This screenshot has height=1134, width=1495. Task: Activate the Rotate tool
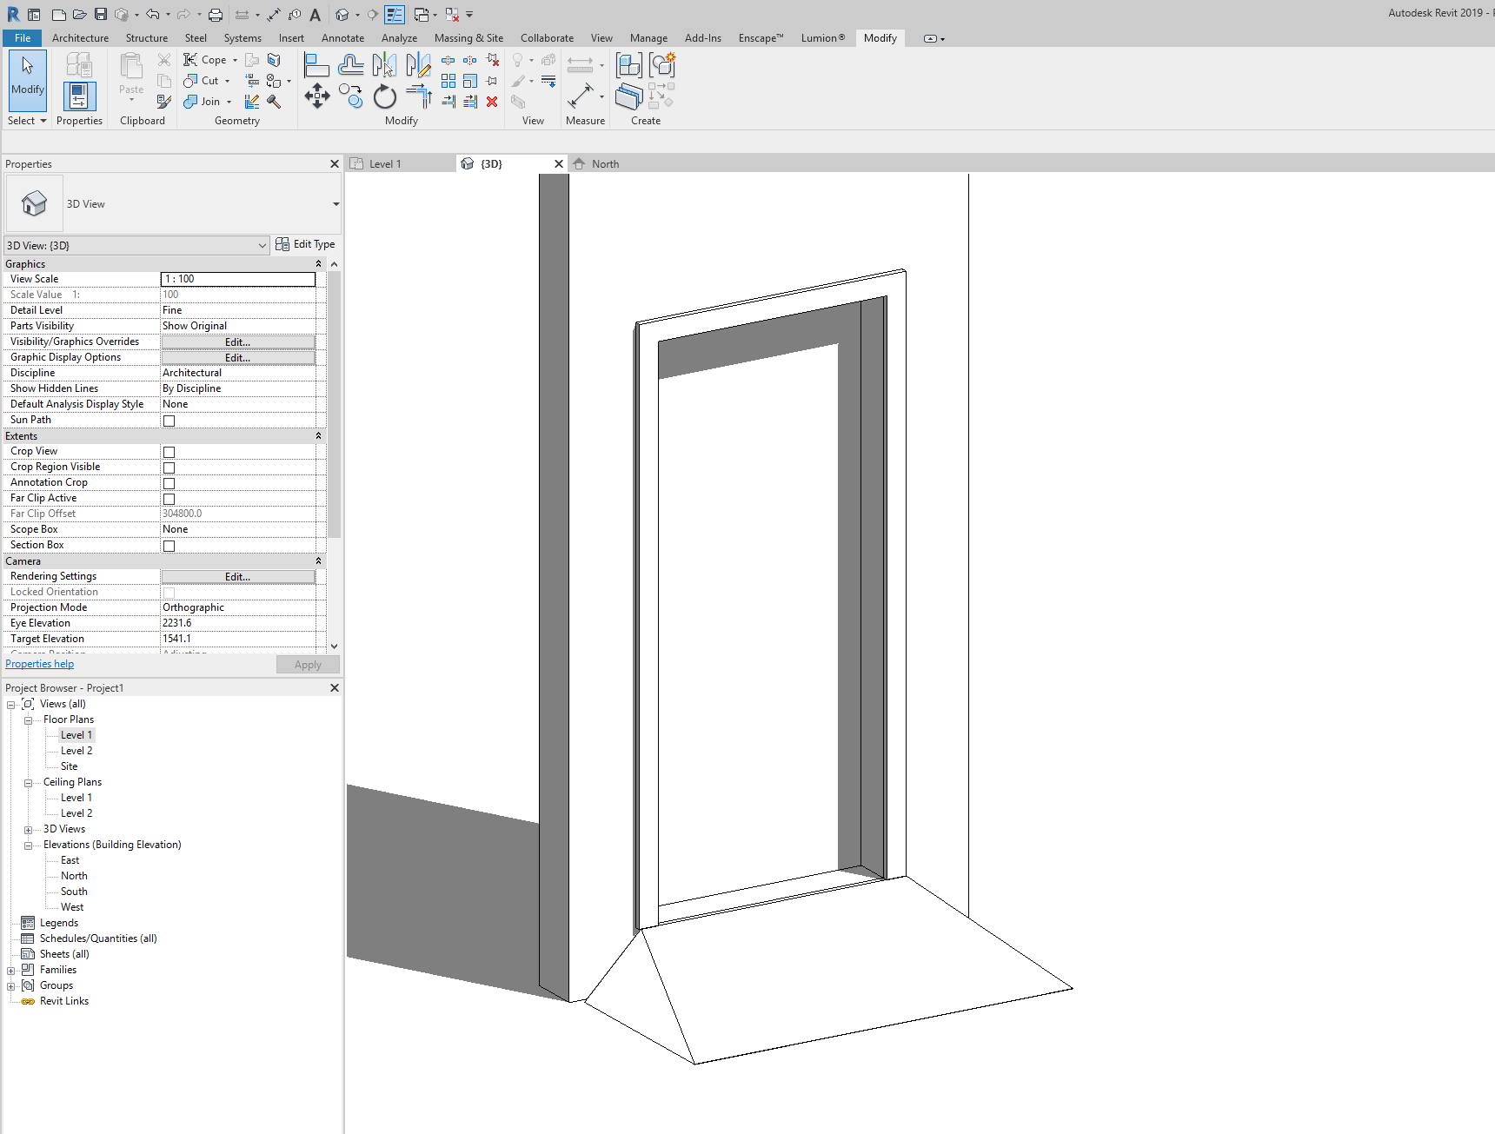(x=385, y=97)
